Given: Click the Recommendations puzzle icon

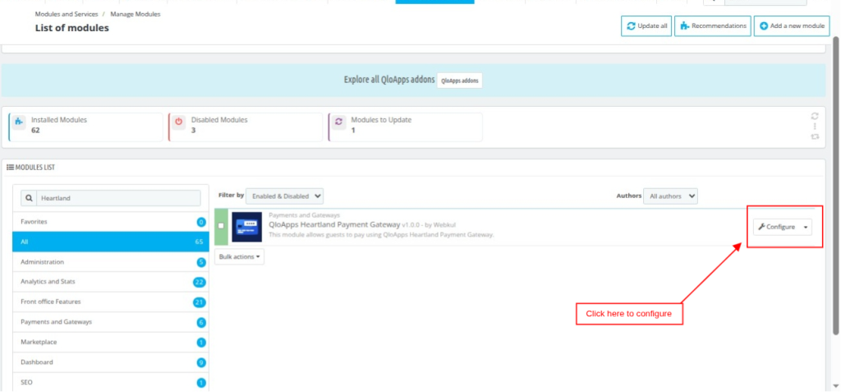Looking at the screenshot, I should [x=685, y=25].
